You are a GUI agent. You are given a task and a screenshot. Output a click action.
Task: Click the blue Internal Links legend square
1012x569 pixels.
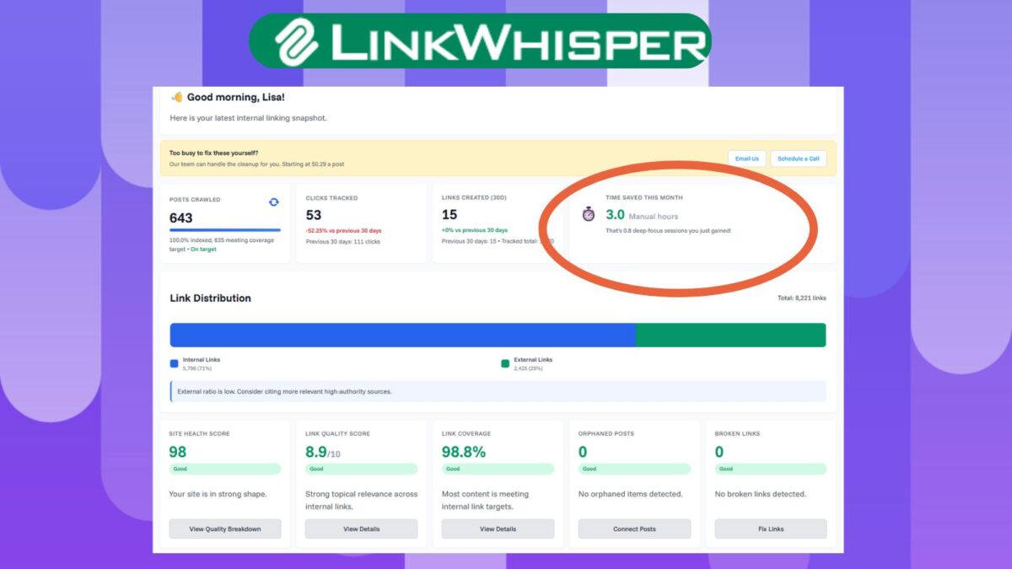click(174, 361)
